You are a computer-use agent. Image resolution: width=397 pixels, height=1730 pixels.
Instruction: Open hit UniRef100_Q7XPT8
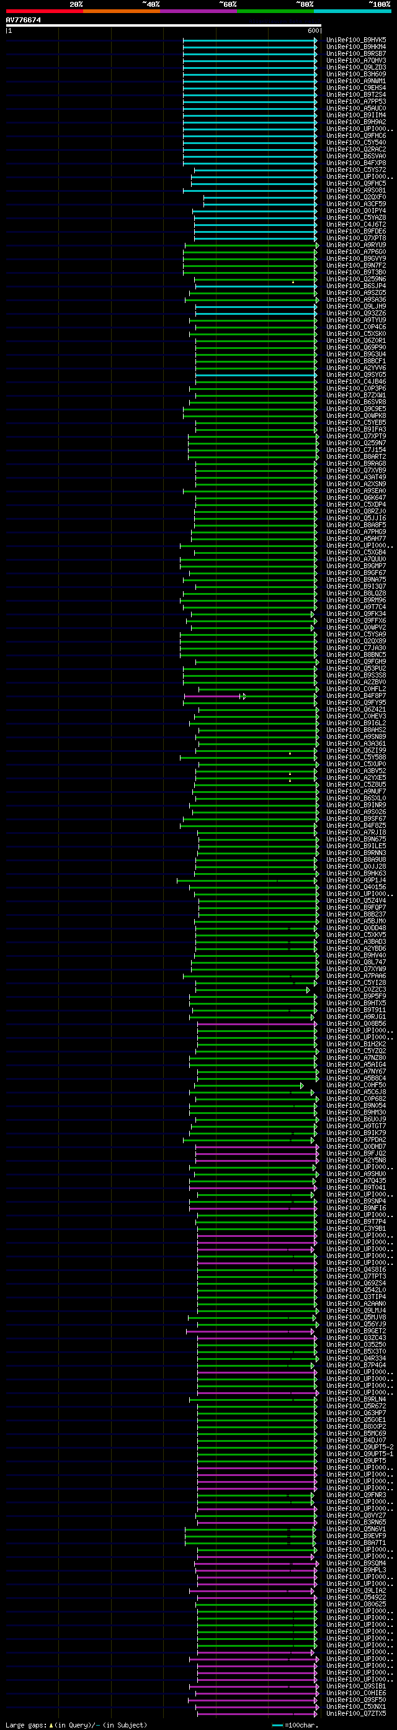click(x=356, y=238)
